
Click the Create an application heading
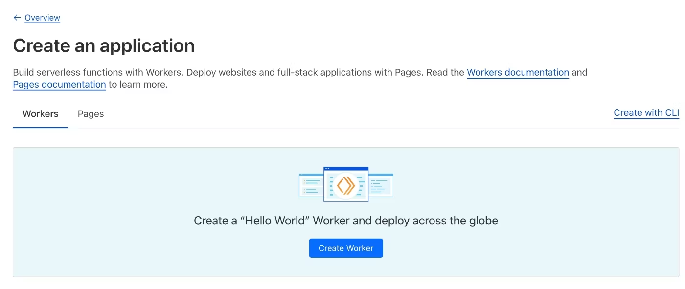point(104,45)
